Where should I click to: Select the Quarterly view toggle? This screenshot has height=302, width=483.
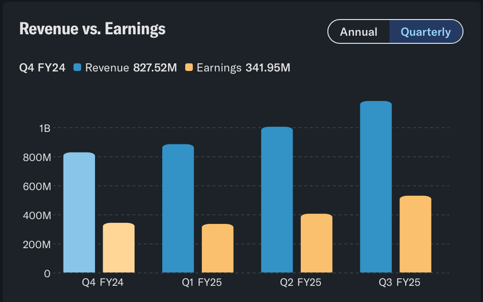(x=425, y=32)
